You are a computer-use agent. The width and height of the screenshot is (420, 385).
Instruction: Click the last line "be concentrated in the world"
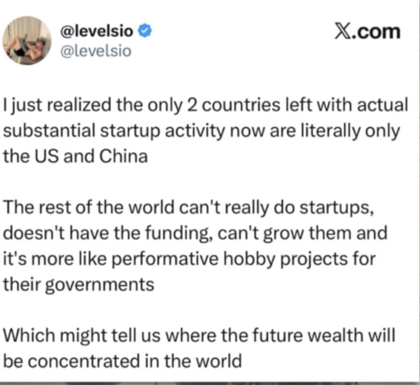pyautogui.click(x=123, y=359)
